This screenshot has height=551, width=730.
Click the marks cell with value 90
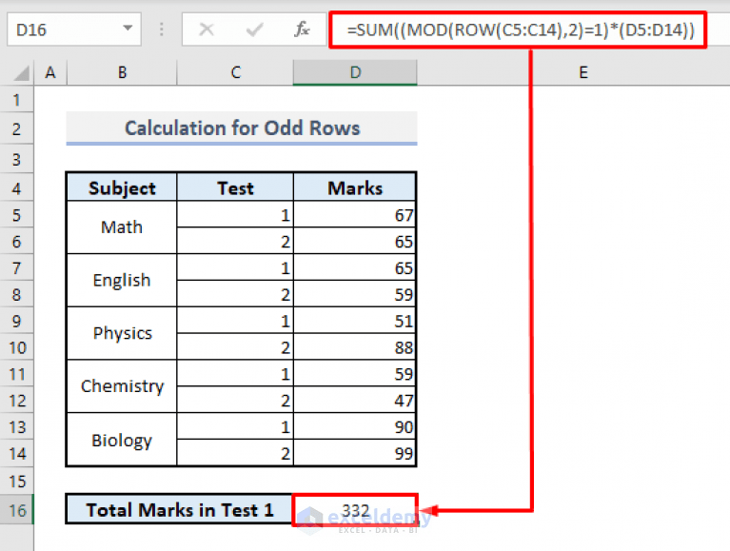point(355,427)
